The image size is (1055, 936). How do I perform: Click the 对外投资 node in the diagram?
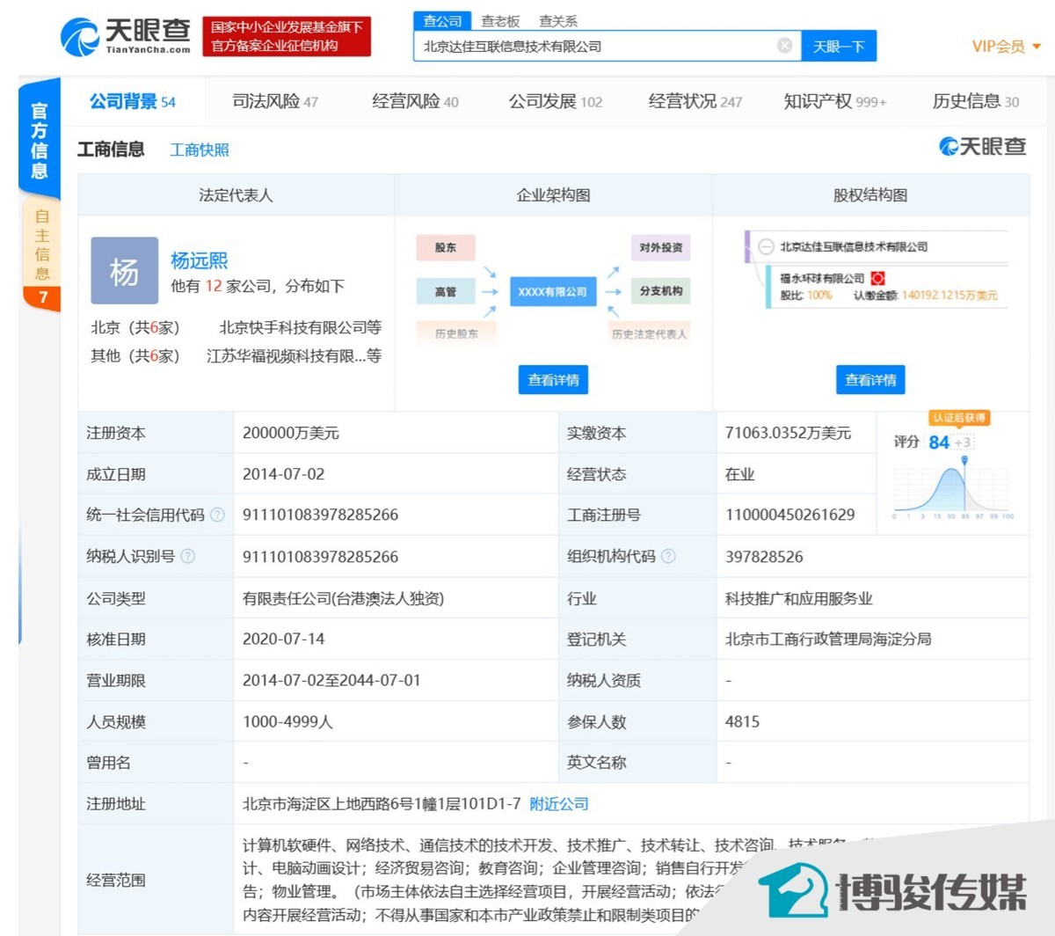coord(660,248)
